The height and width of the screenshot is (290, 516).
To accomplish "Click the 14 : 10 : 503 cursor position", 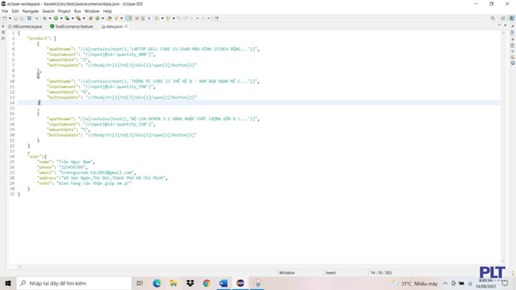I will pos(381,272).
